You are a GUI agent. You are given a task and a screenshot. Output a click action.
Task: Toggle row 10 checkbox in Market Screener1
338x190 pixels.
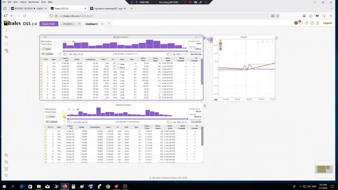coord(42,89)
